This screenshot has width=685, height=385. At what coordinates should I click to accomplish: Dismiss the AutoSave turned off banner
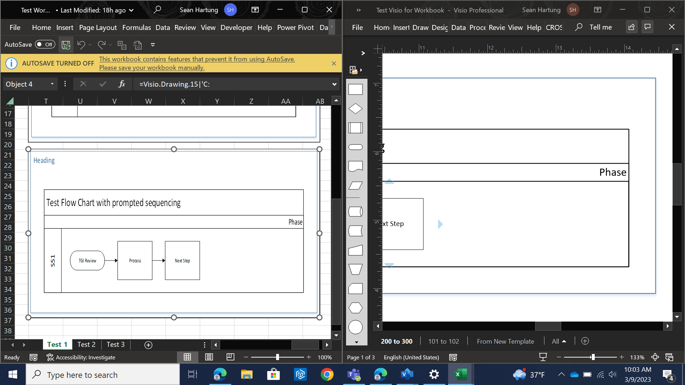pos(334,63)
